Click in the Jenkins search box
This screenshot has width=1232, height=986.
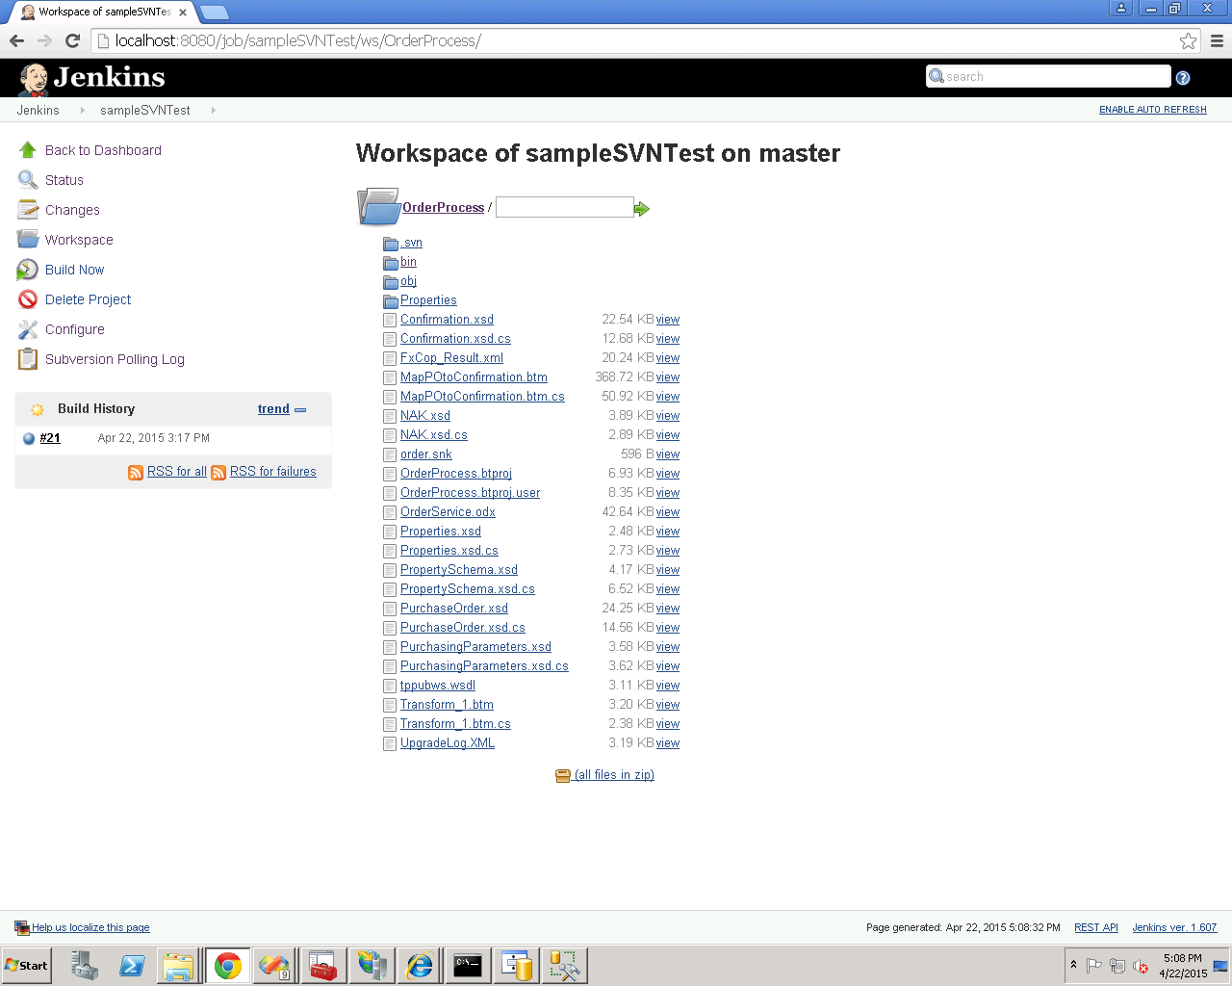(x=1048, y=76)
